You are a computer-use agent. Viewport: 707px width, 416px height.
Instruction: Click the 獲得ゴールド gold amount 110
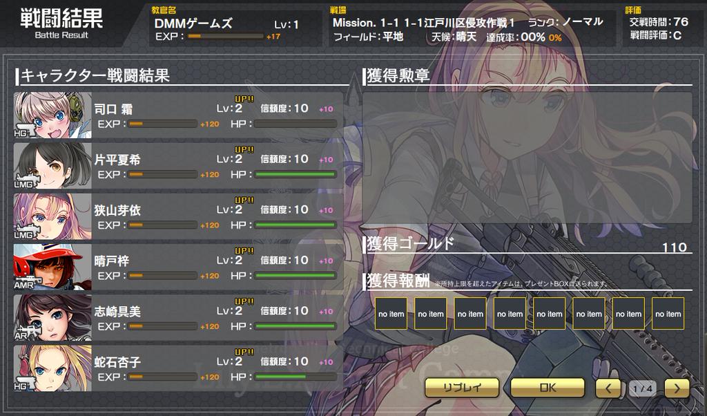coord(675,247)
